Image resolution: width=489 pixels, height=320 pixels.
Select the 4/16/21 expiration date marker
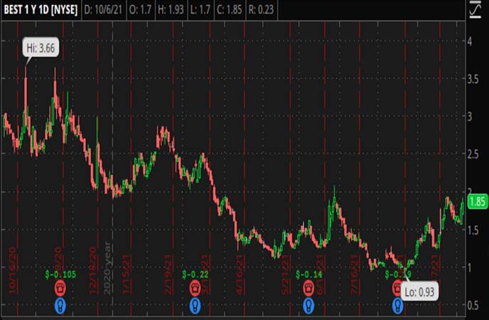click(240, 274)
